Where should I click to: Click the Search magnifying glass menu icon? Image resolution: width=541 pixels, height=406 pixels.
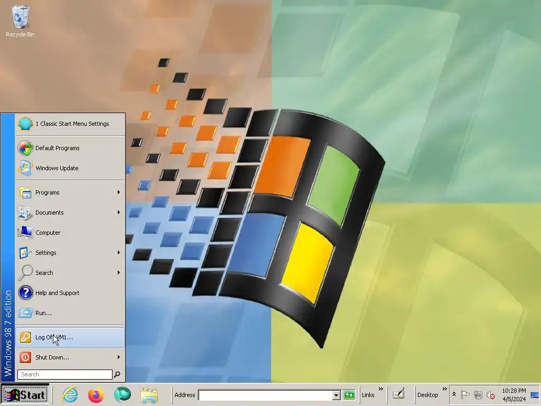pyautogui.click(x=25, y=273)
